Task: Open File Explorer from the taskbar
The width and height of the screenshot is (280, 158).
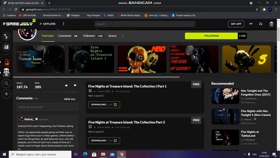Action: click(103, 154)
